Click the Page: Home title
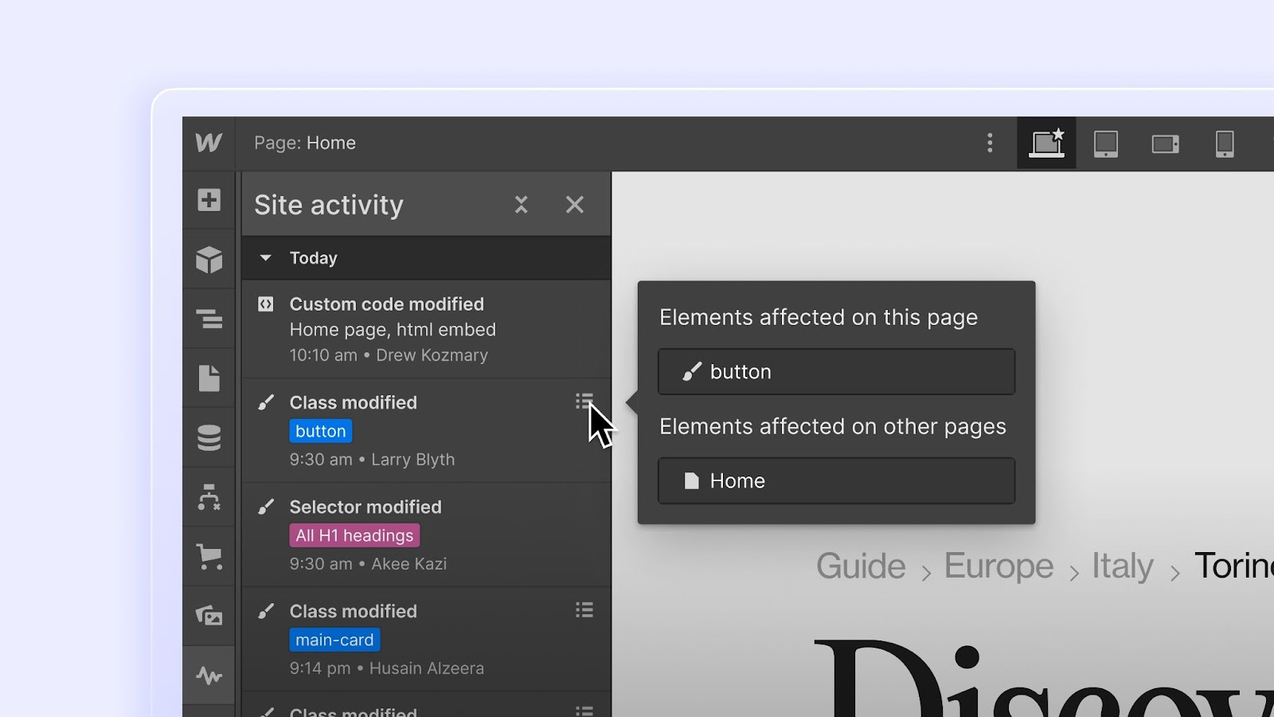This screenshot has height=717, width=1274. click(305, 143)
